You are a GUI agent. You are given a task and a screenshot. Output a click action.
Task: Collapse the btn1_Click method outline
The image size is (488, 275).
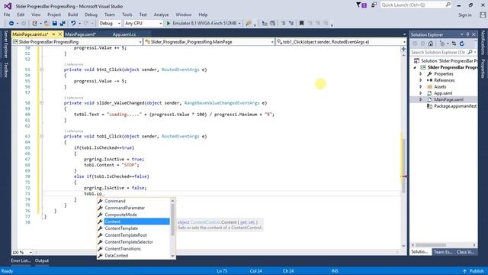(41, 70)
